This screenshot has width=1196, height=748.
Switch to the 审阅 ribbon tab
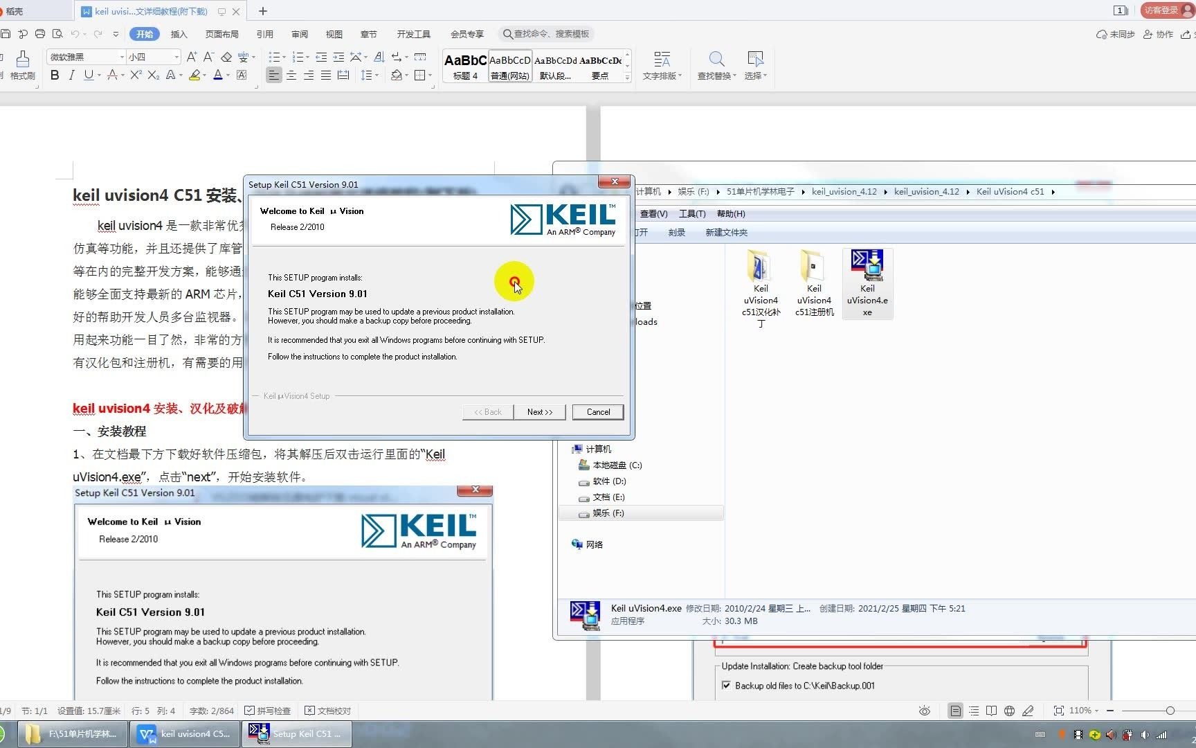coord(300,34)
